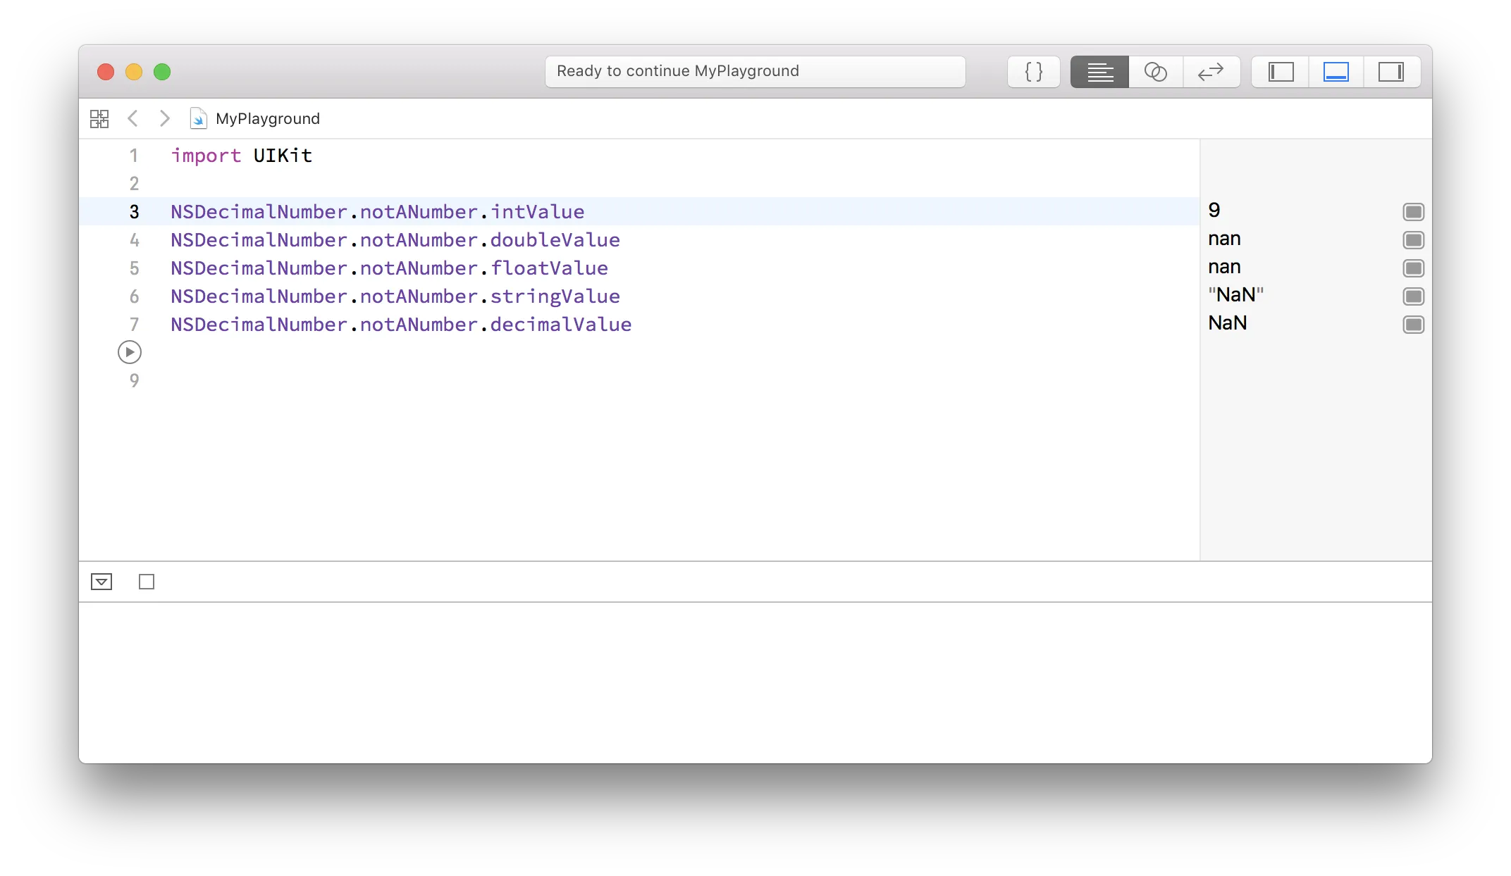This screenshot has width=1511, height=876.
Task: Show inline result for decimalValue line
Action: pyautogui.click(x=1413, y=325)
